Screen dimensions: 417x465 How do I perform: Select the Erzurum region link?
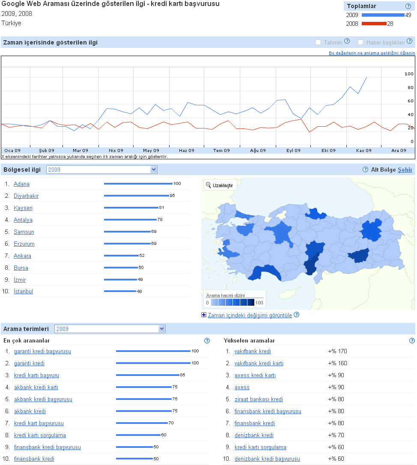click(24, 244)
